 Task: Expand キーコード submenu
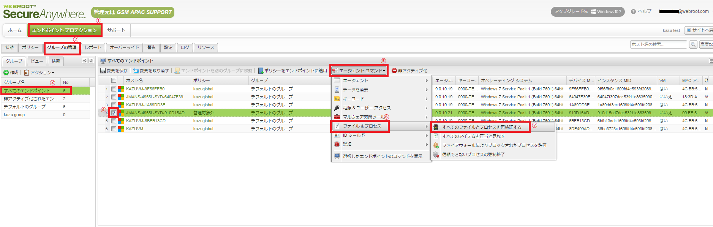click(381, 99)
